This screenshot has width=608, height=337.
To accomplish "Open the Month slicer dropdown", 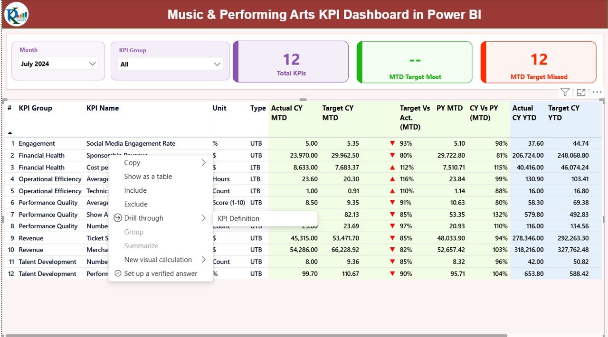I will 93,63.
